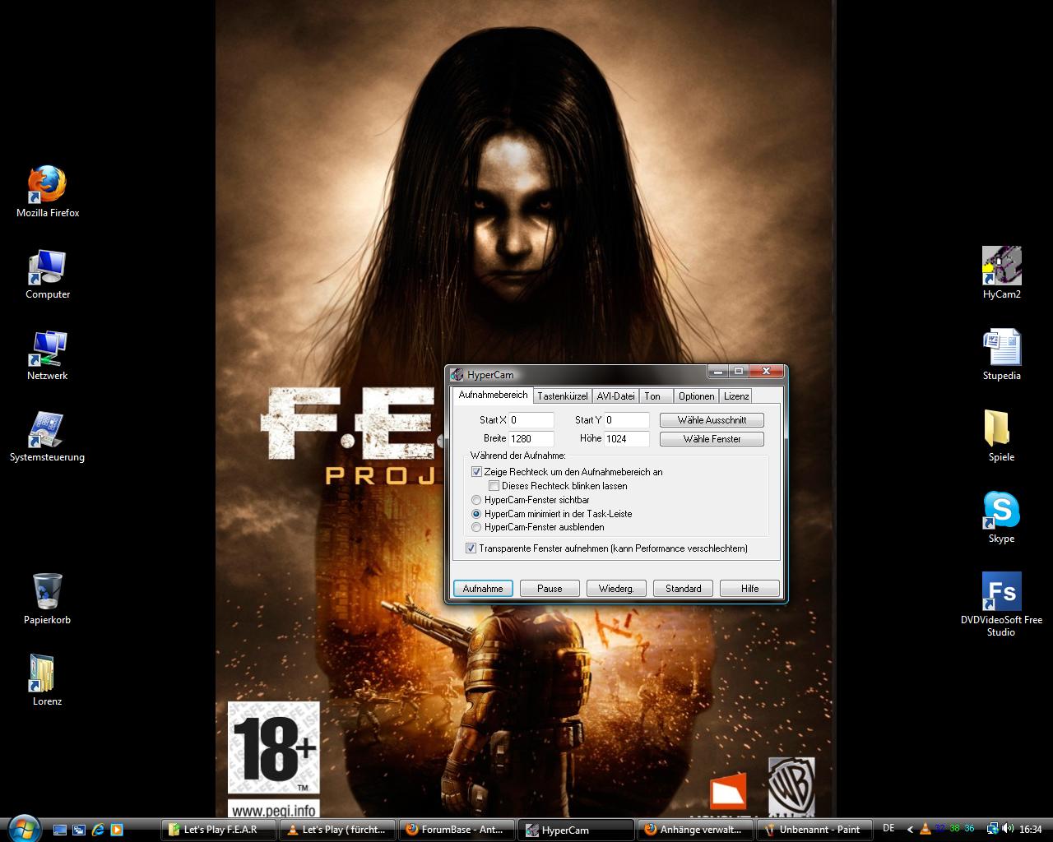This screenshot has height=842, width=1053.
Task: Open the Systemsteuerung desktop icon
Action: [x=47, y=430]
